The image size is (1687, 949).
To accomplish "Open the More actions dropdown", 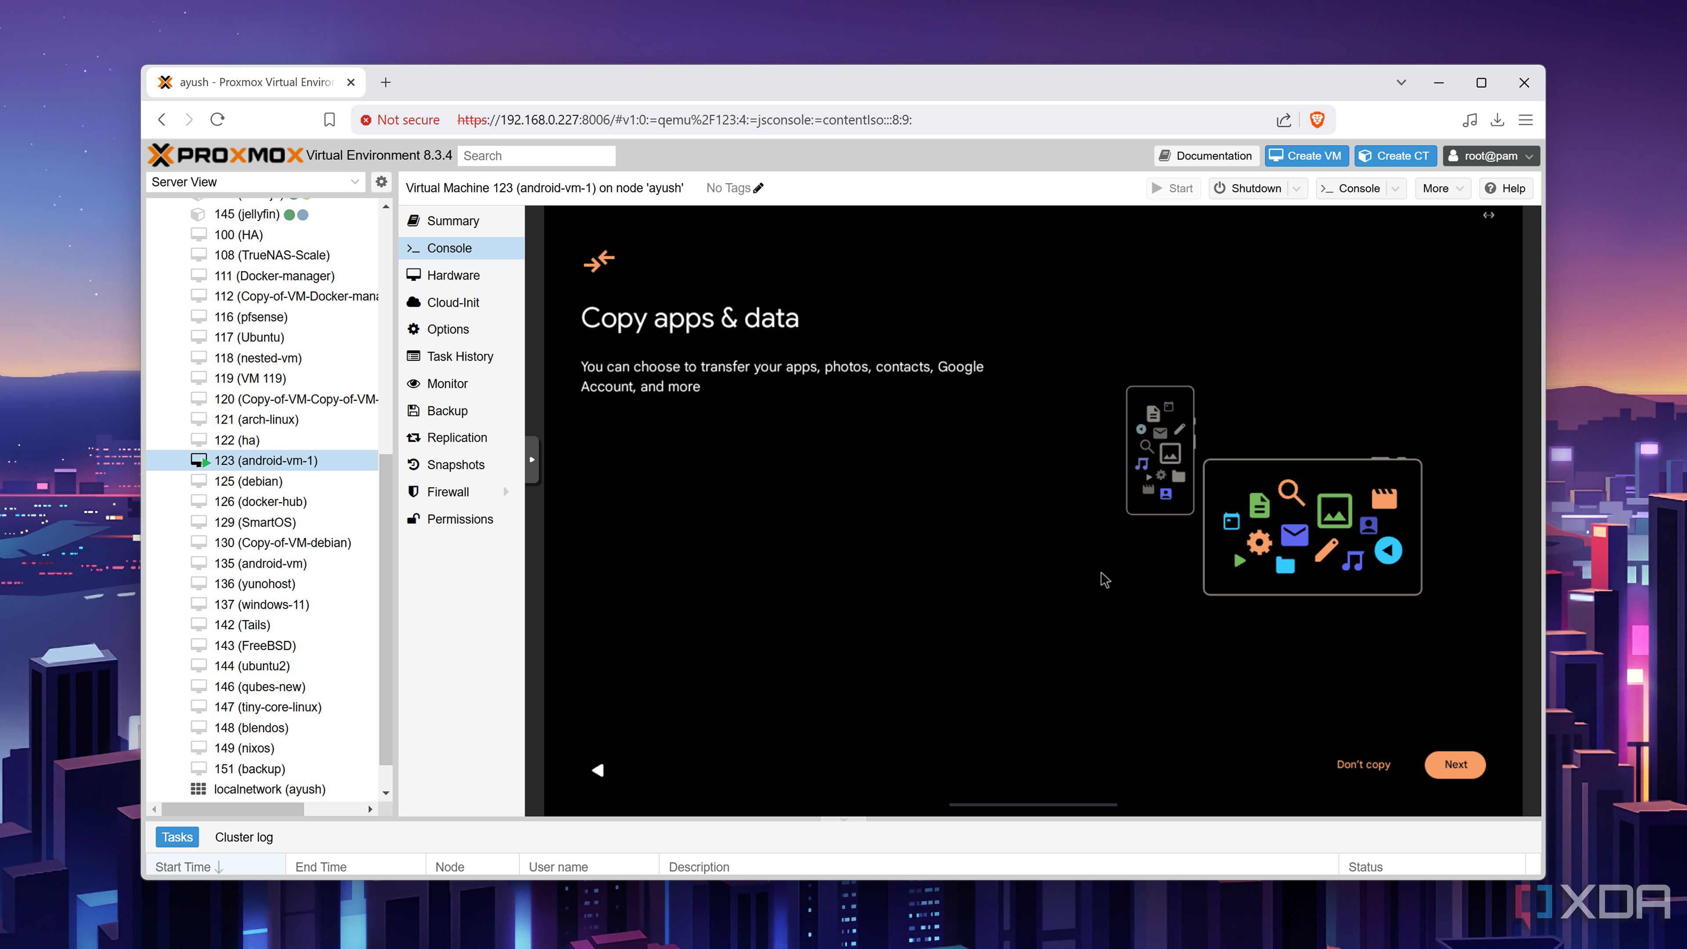I will (1443, 188).
